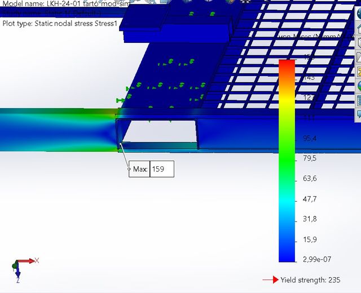This screenshot has height=293, width=361.
Task: Click the 159 maximum stress value box
Action: tap(162, 169)
